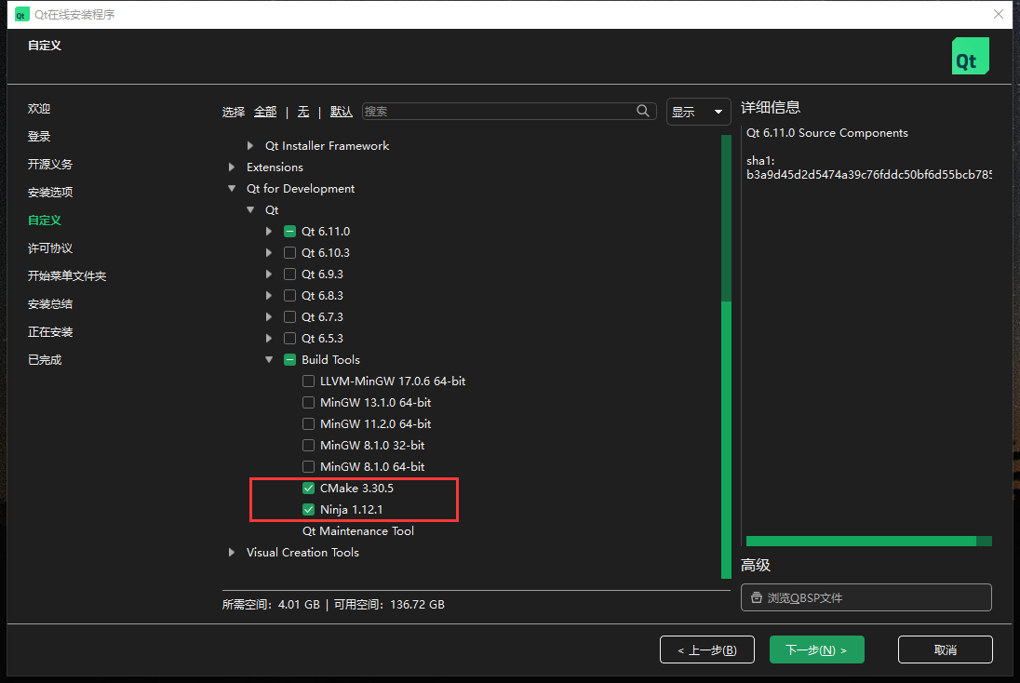Click the printer icon on 浏览QBSP文件 button
This screenshot has width=1020, height=683.
tap(757, 597)
